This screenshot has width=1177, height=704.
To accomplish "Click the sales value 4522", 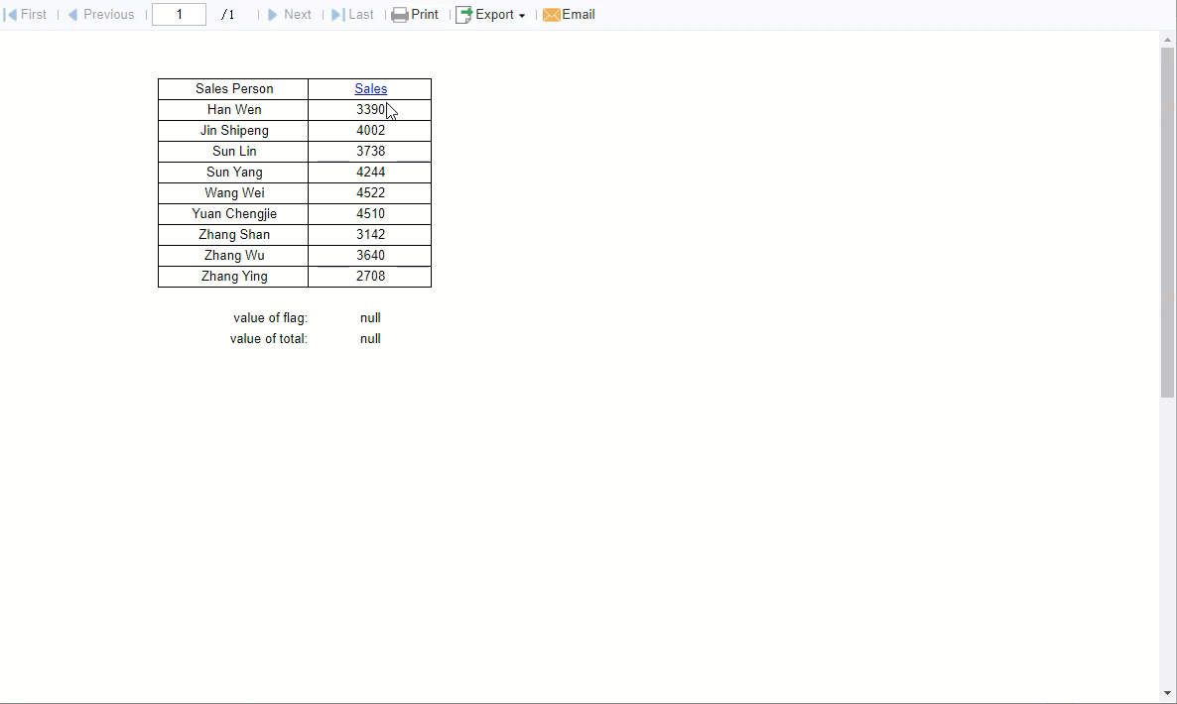I will pyautogui.click(x=371, y=193).
